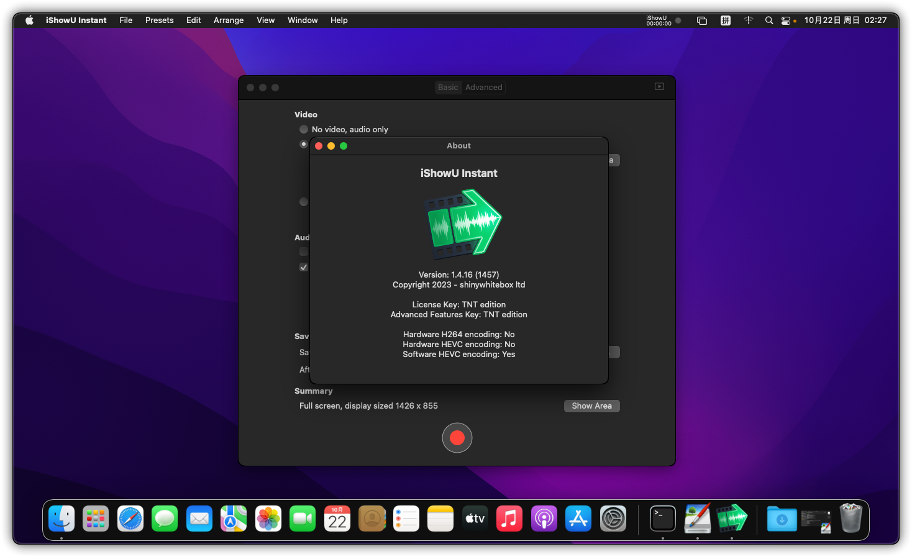The image size is (912, 557).
Task: Open Messages from the Dock
Action: [x=165, y=519]
